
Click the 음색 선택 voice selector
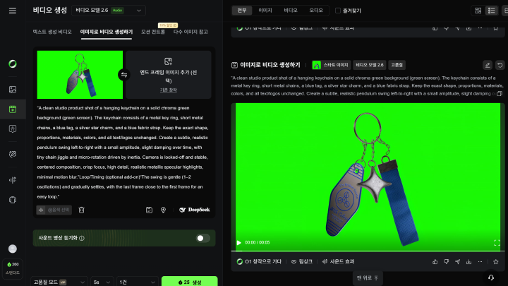(54, 210)
